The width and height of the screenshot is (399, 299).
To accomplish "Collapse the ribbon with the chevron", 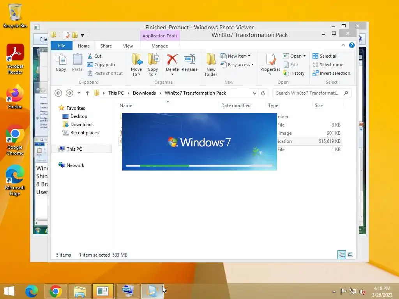I will coord(343,45).
